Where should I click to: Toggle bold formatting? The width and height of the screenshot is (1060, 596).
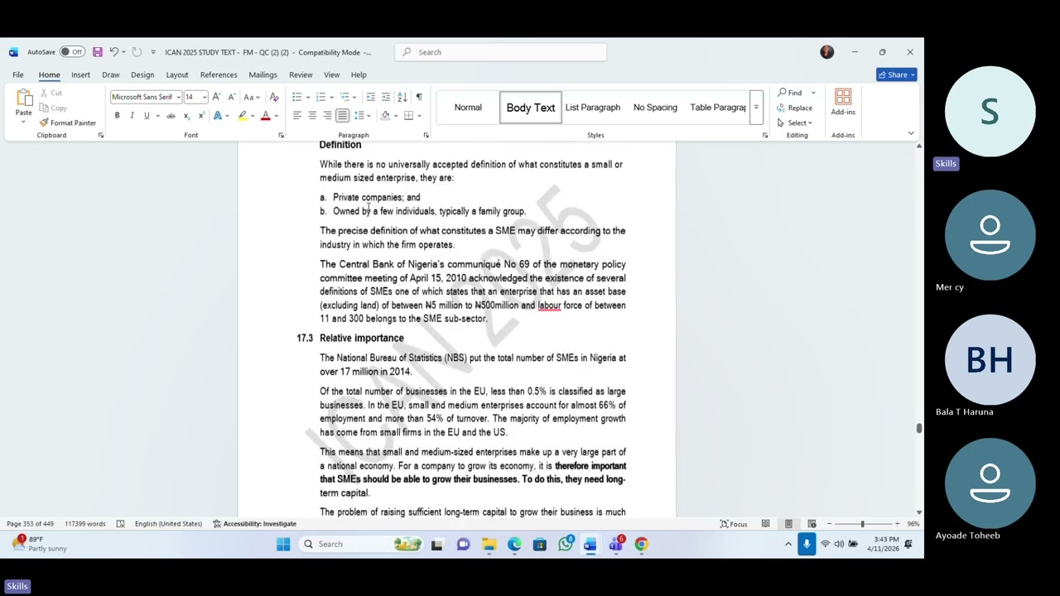click(117, 116)
